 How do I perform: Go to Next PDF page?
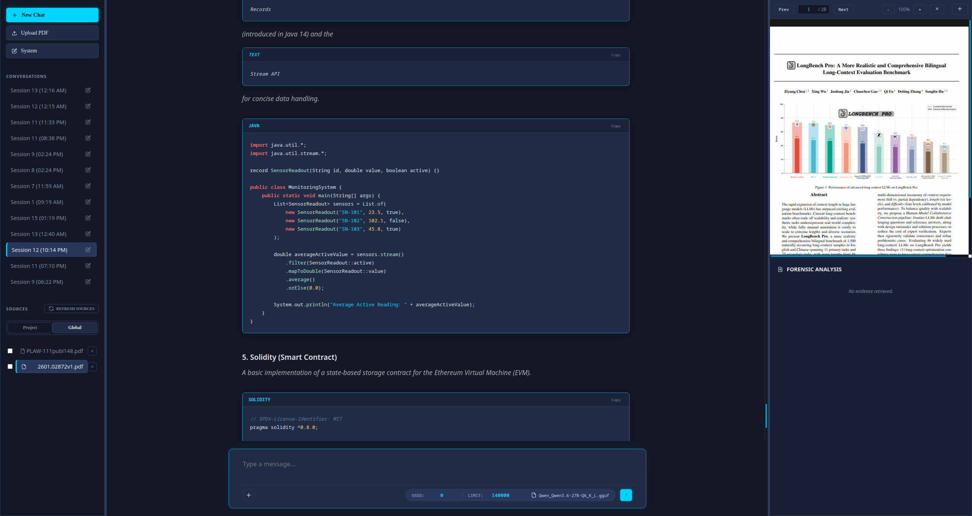tap(843, 9)
